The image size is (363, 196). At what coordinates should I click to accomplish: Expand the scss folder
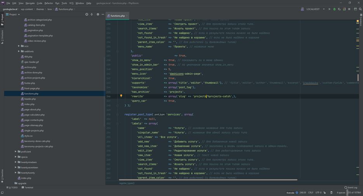(19, 46)
